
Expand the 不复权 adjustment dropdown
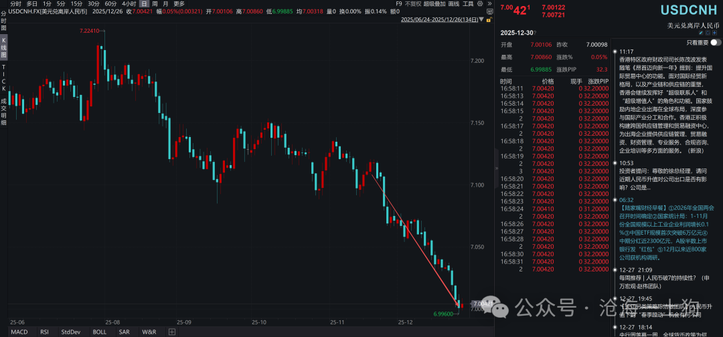[x=411, y=3]
